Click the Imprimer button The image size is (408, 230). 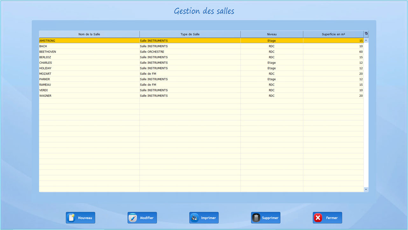[x=204, y=218]
